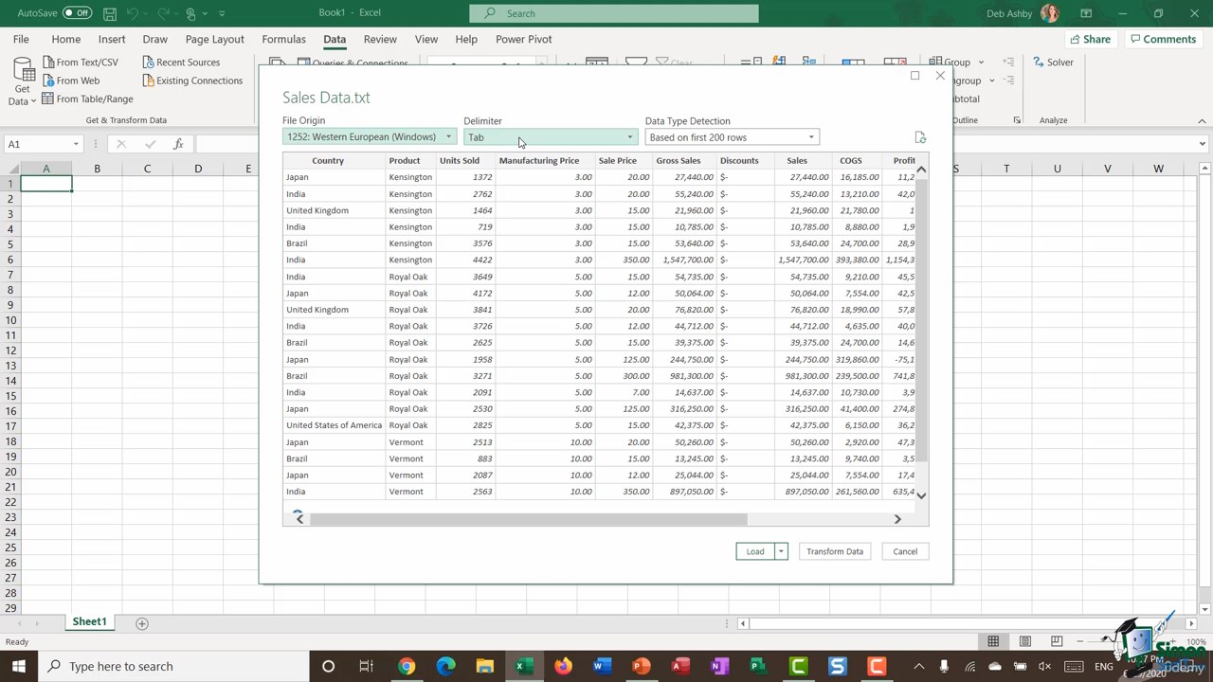Image resolution: width=1213 pixels, height=682 pixels.
Task: Open the Touch/Mouse mode icon
Action: [190, 13]
